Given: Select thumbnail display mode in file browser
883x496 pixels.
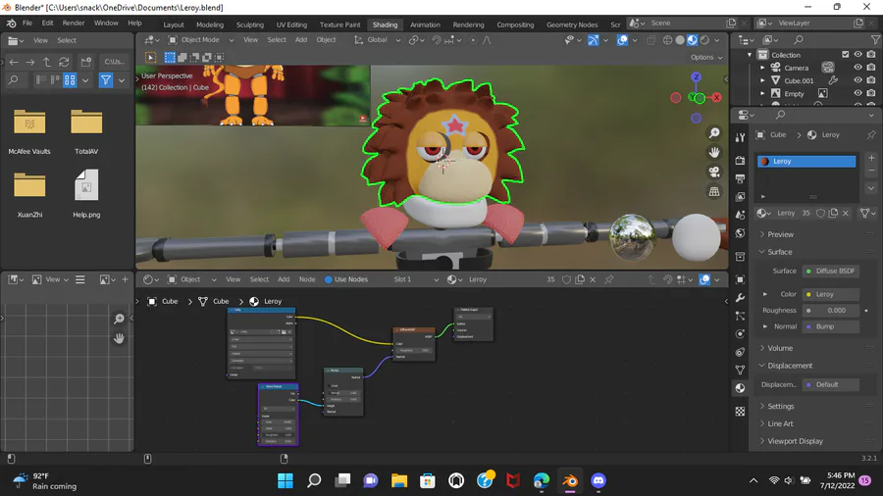Looking at the screenshot, I should tap(70, 80).
